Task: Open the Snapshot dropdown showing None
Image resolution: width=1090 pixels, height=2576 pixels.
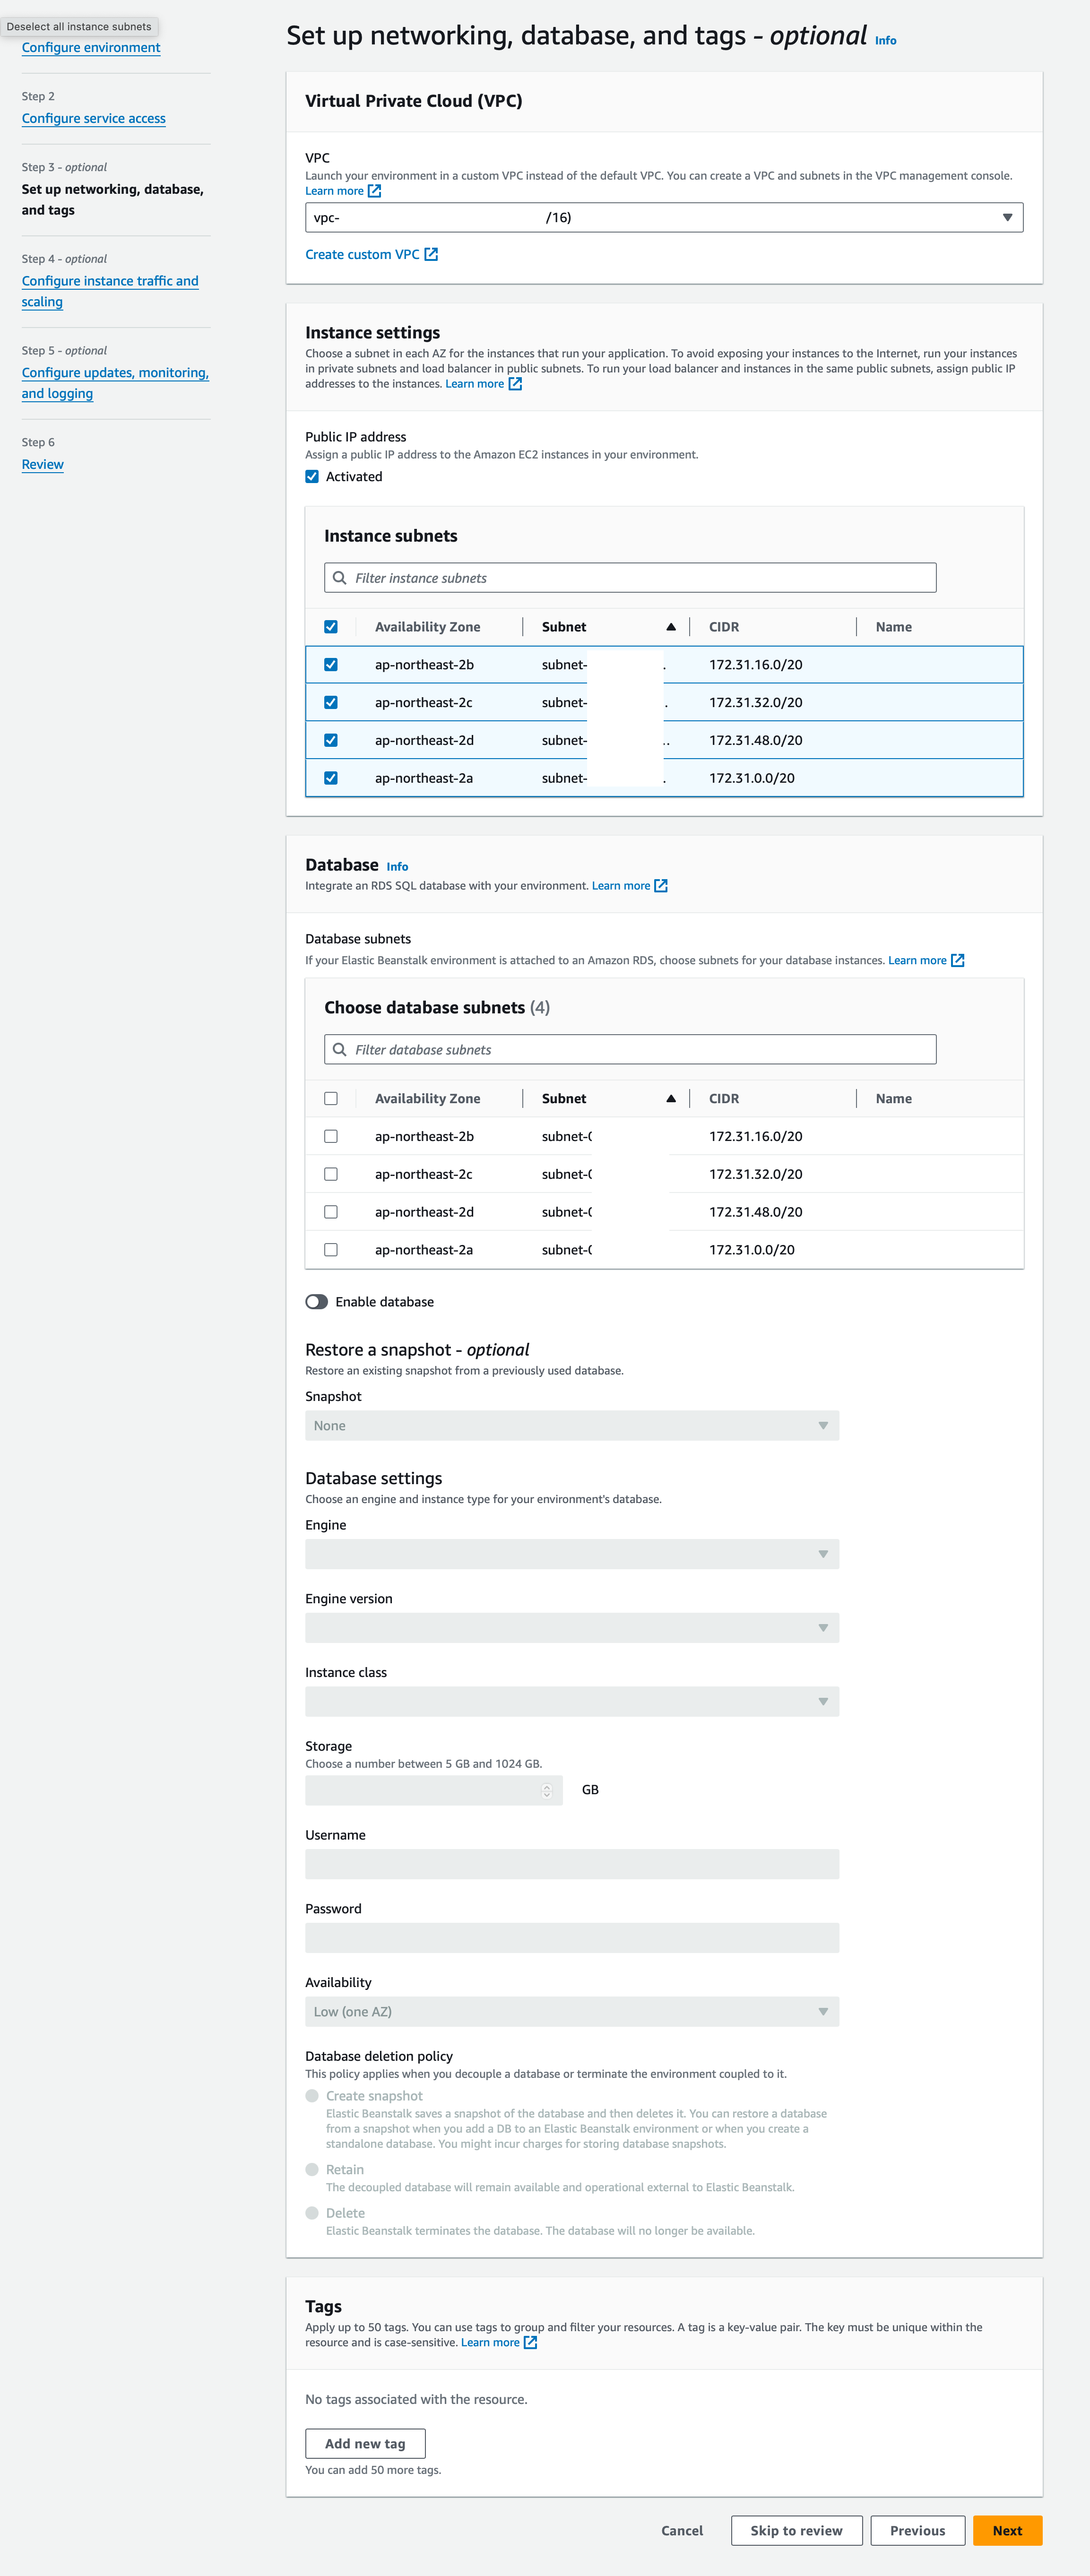Action: tap(572, 1427)
